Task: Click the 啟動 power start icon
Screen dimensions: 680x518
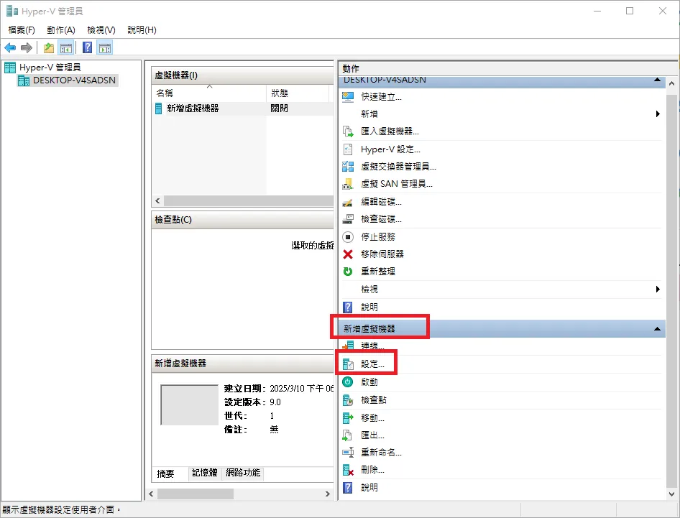Action: (348, 382)
